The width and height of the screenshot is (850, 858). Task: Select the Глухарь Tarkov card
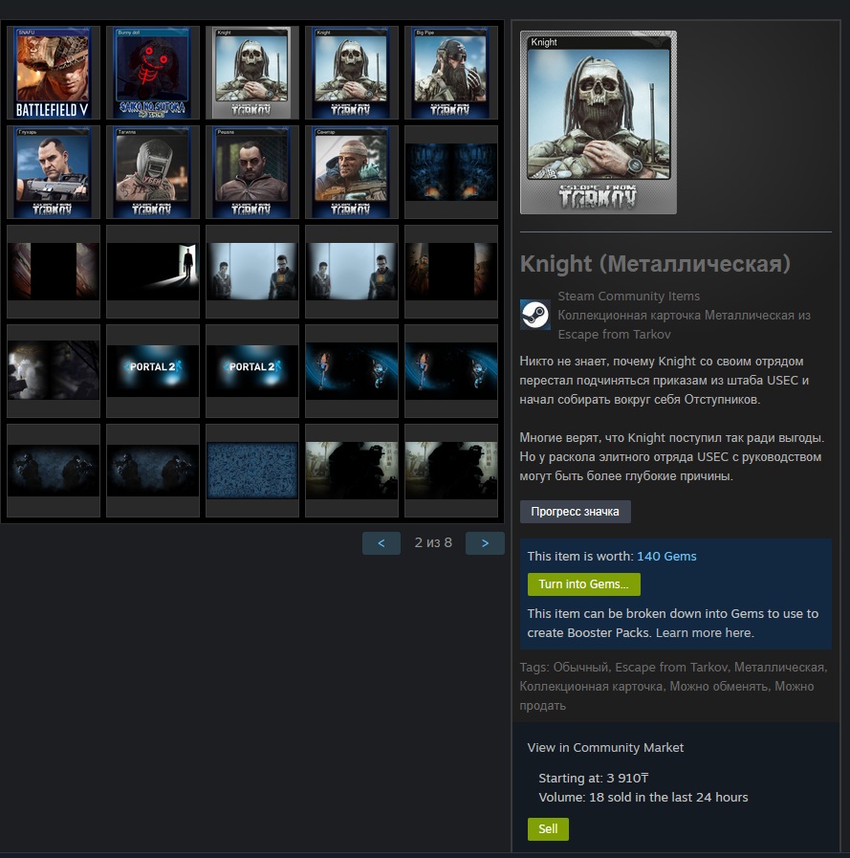53,172
